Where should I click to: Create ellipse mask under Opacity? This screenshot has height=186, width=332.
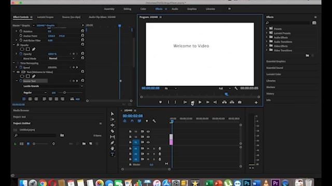[22, 50]
